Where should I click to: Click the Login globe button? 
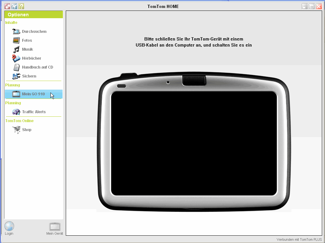click(9, 228)
